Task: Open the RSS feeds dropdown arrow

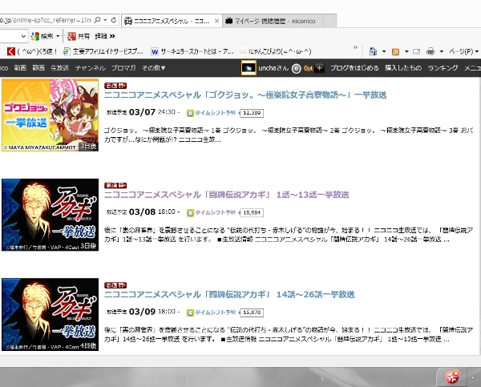Action: pos(406,51)
